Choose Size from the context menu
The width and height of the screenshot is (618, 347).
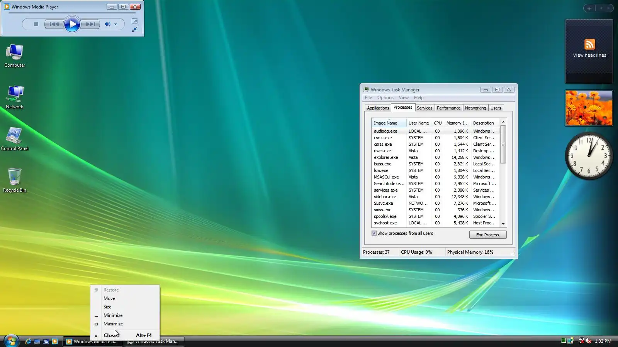[x=125, y=307]
